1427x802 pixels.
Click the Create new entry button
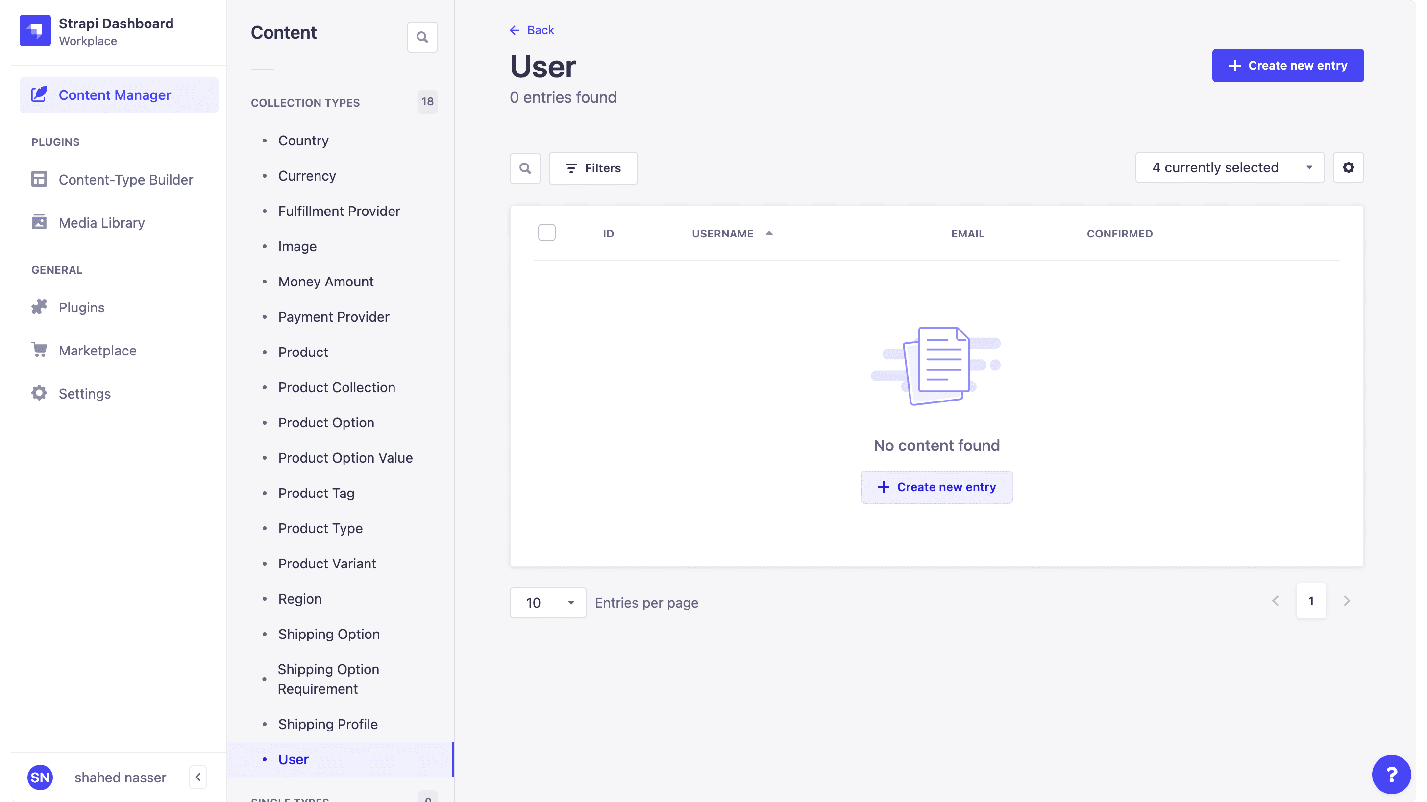point(1287,65)
